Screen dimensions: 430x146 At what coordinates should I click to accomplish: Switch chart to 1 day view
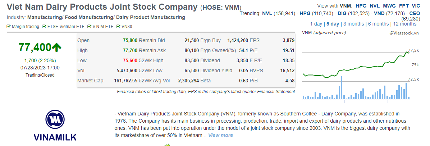click(x=316, y=24)
